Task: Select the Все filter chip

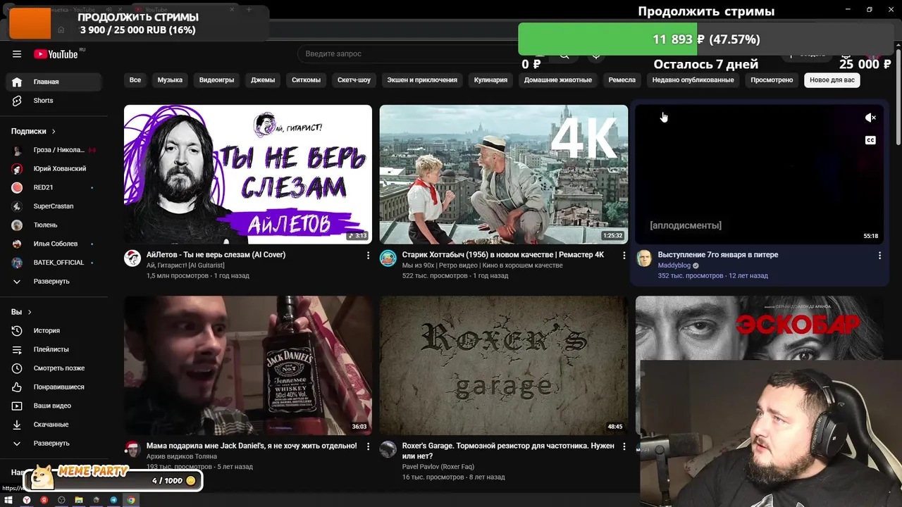Action: coord(135,80)
